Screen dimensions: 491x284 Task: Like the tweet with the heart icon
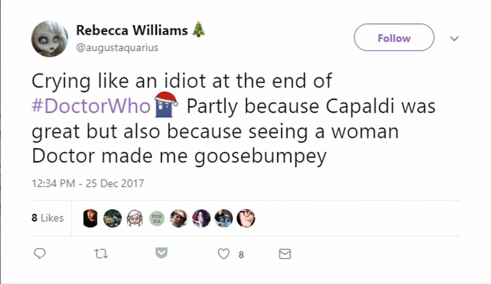tap(224, 253)
